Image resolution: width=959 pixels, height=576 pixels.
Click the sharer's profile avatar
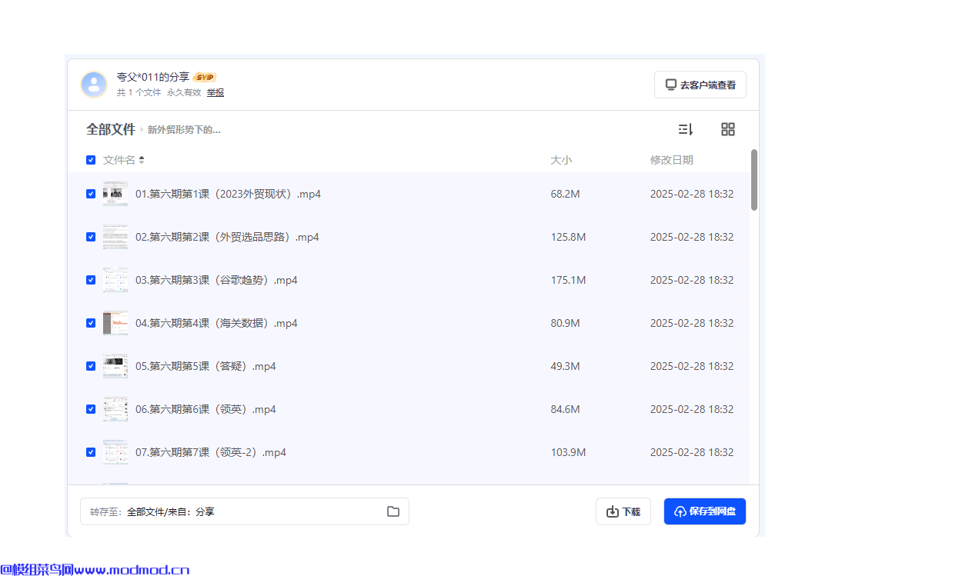point(94,85)
